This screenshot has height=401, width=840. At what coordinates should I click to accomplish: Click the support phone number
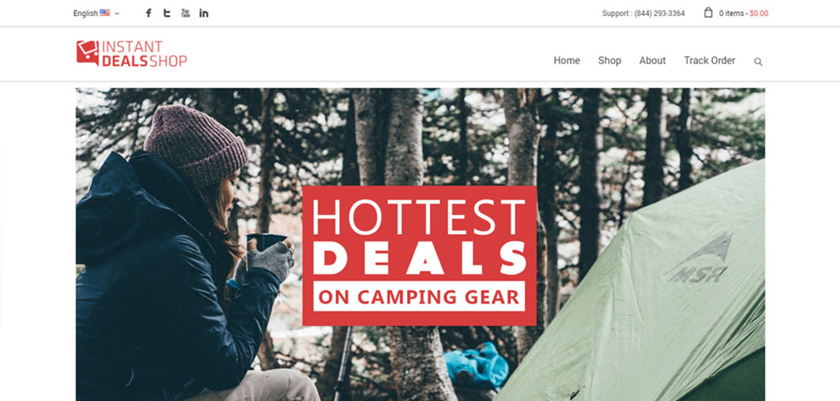click(x=659, y=14)
